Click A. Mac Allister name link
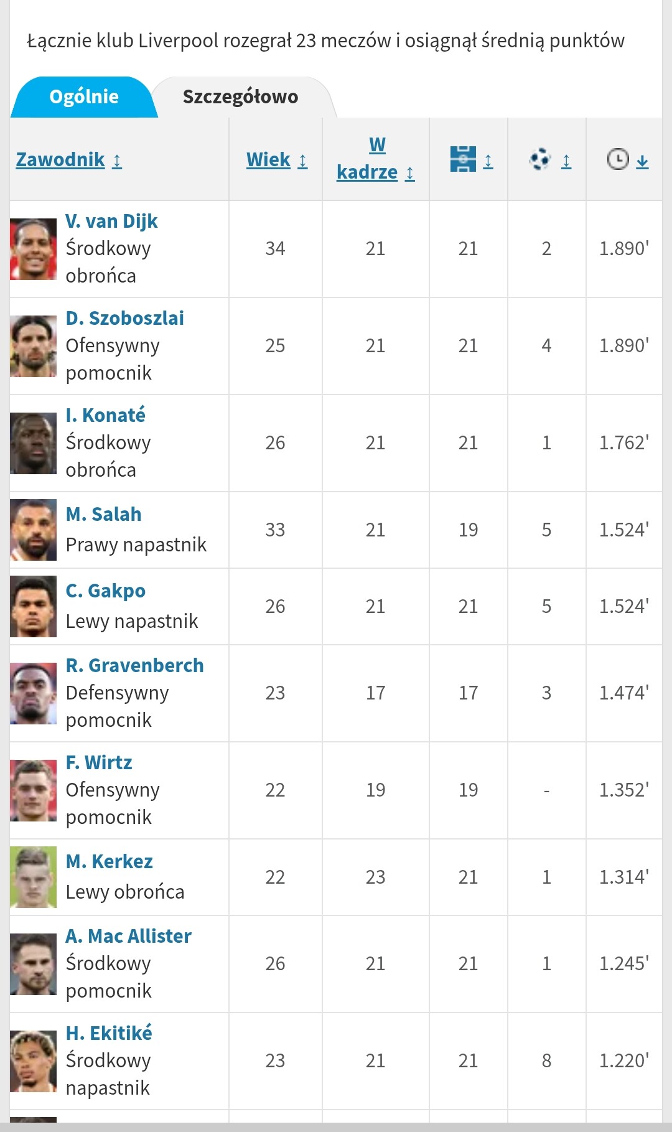 (128, 936)
